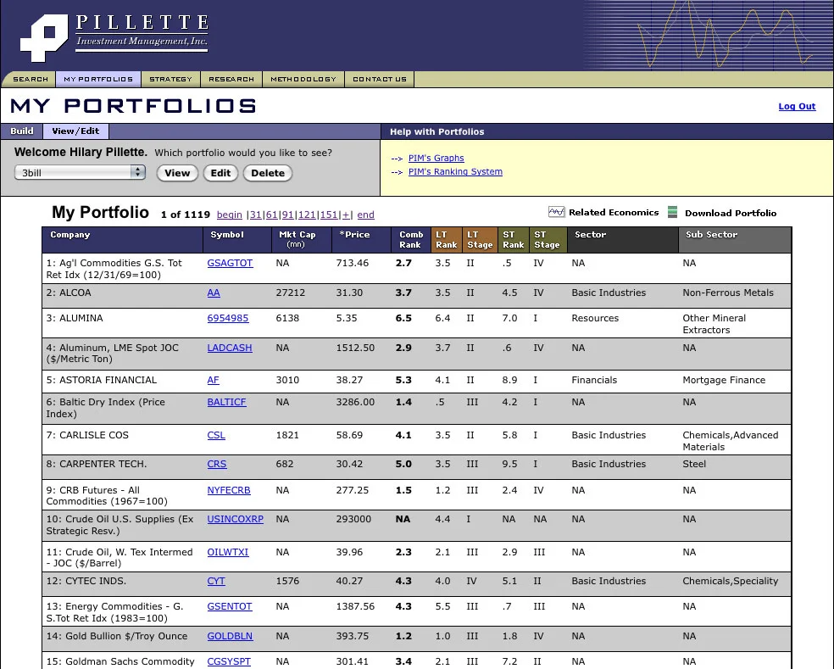Open 6954985 symbol link for ALUMINA
Viewport: 834px width, 669px height.
[228, 318]
